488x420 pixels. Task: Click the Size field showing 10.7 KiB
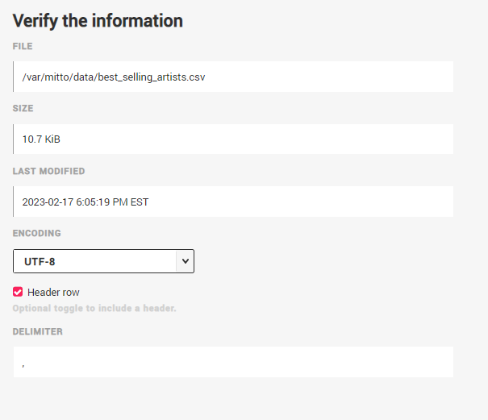point(233,139)
